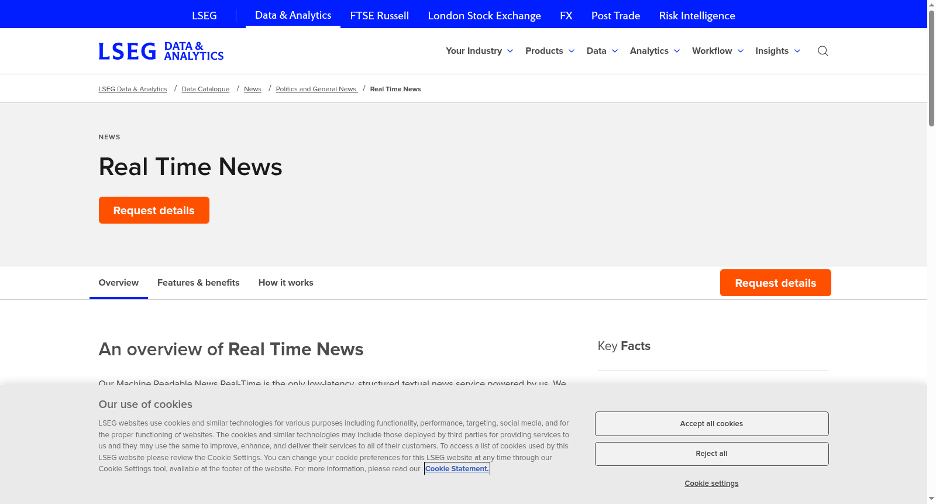The height and width of the screenshot is (504, 936).
Task: Visit London Stock Exchange from top bar
Action: pos(484,16)
